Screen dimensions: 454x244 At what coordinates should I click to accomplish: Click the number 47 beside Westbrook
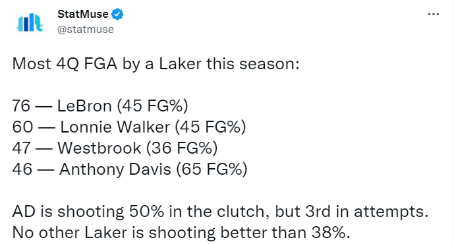point(21,148)
